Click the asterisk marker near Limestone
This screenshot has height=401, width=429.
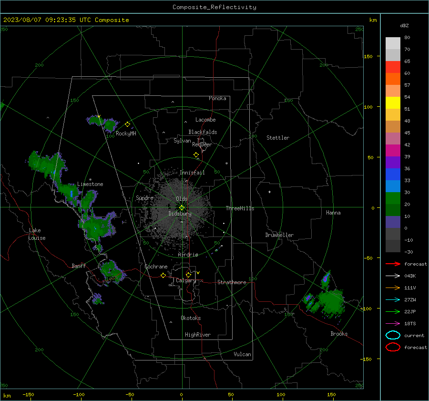pyautogui.click(x=90, y=180)
